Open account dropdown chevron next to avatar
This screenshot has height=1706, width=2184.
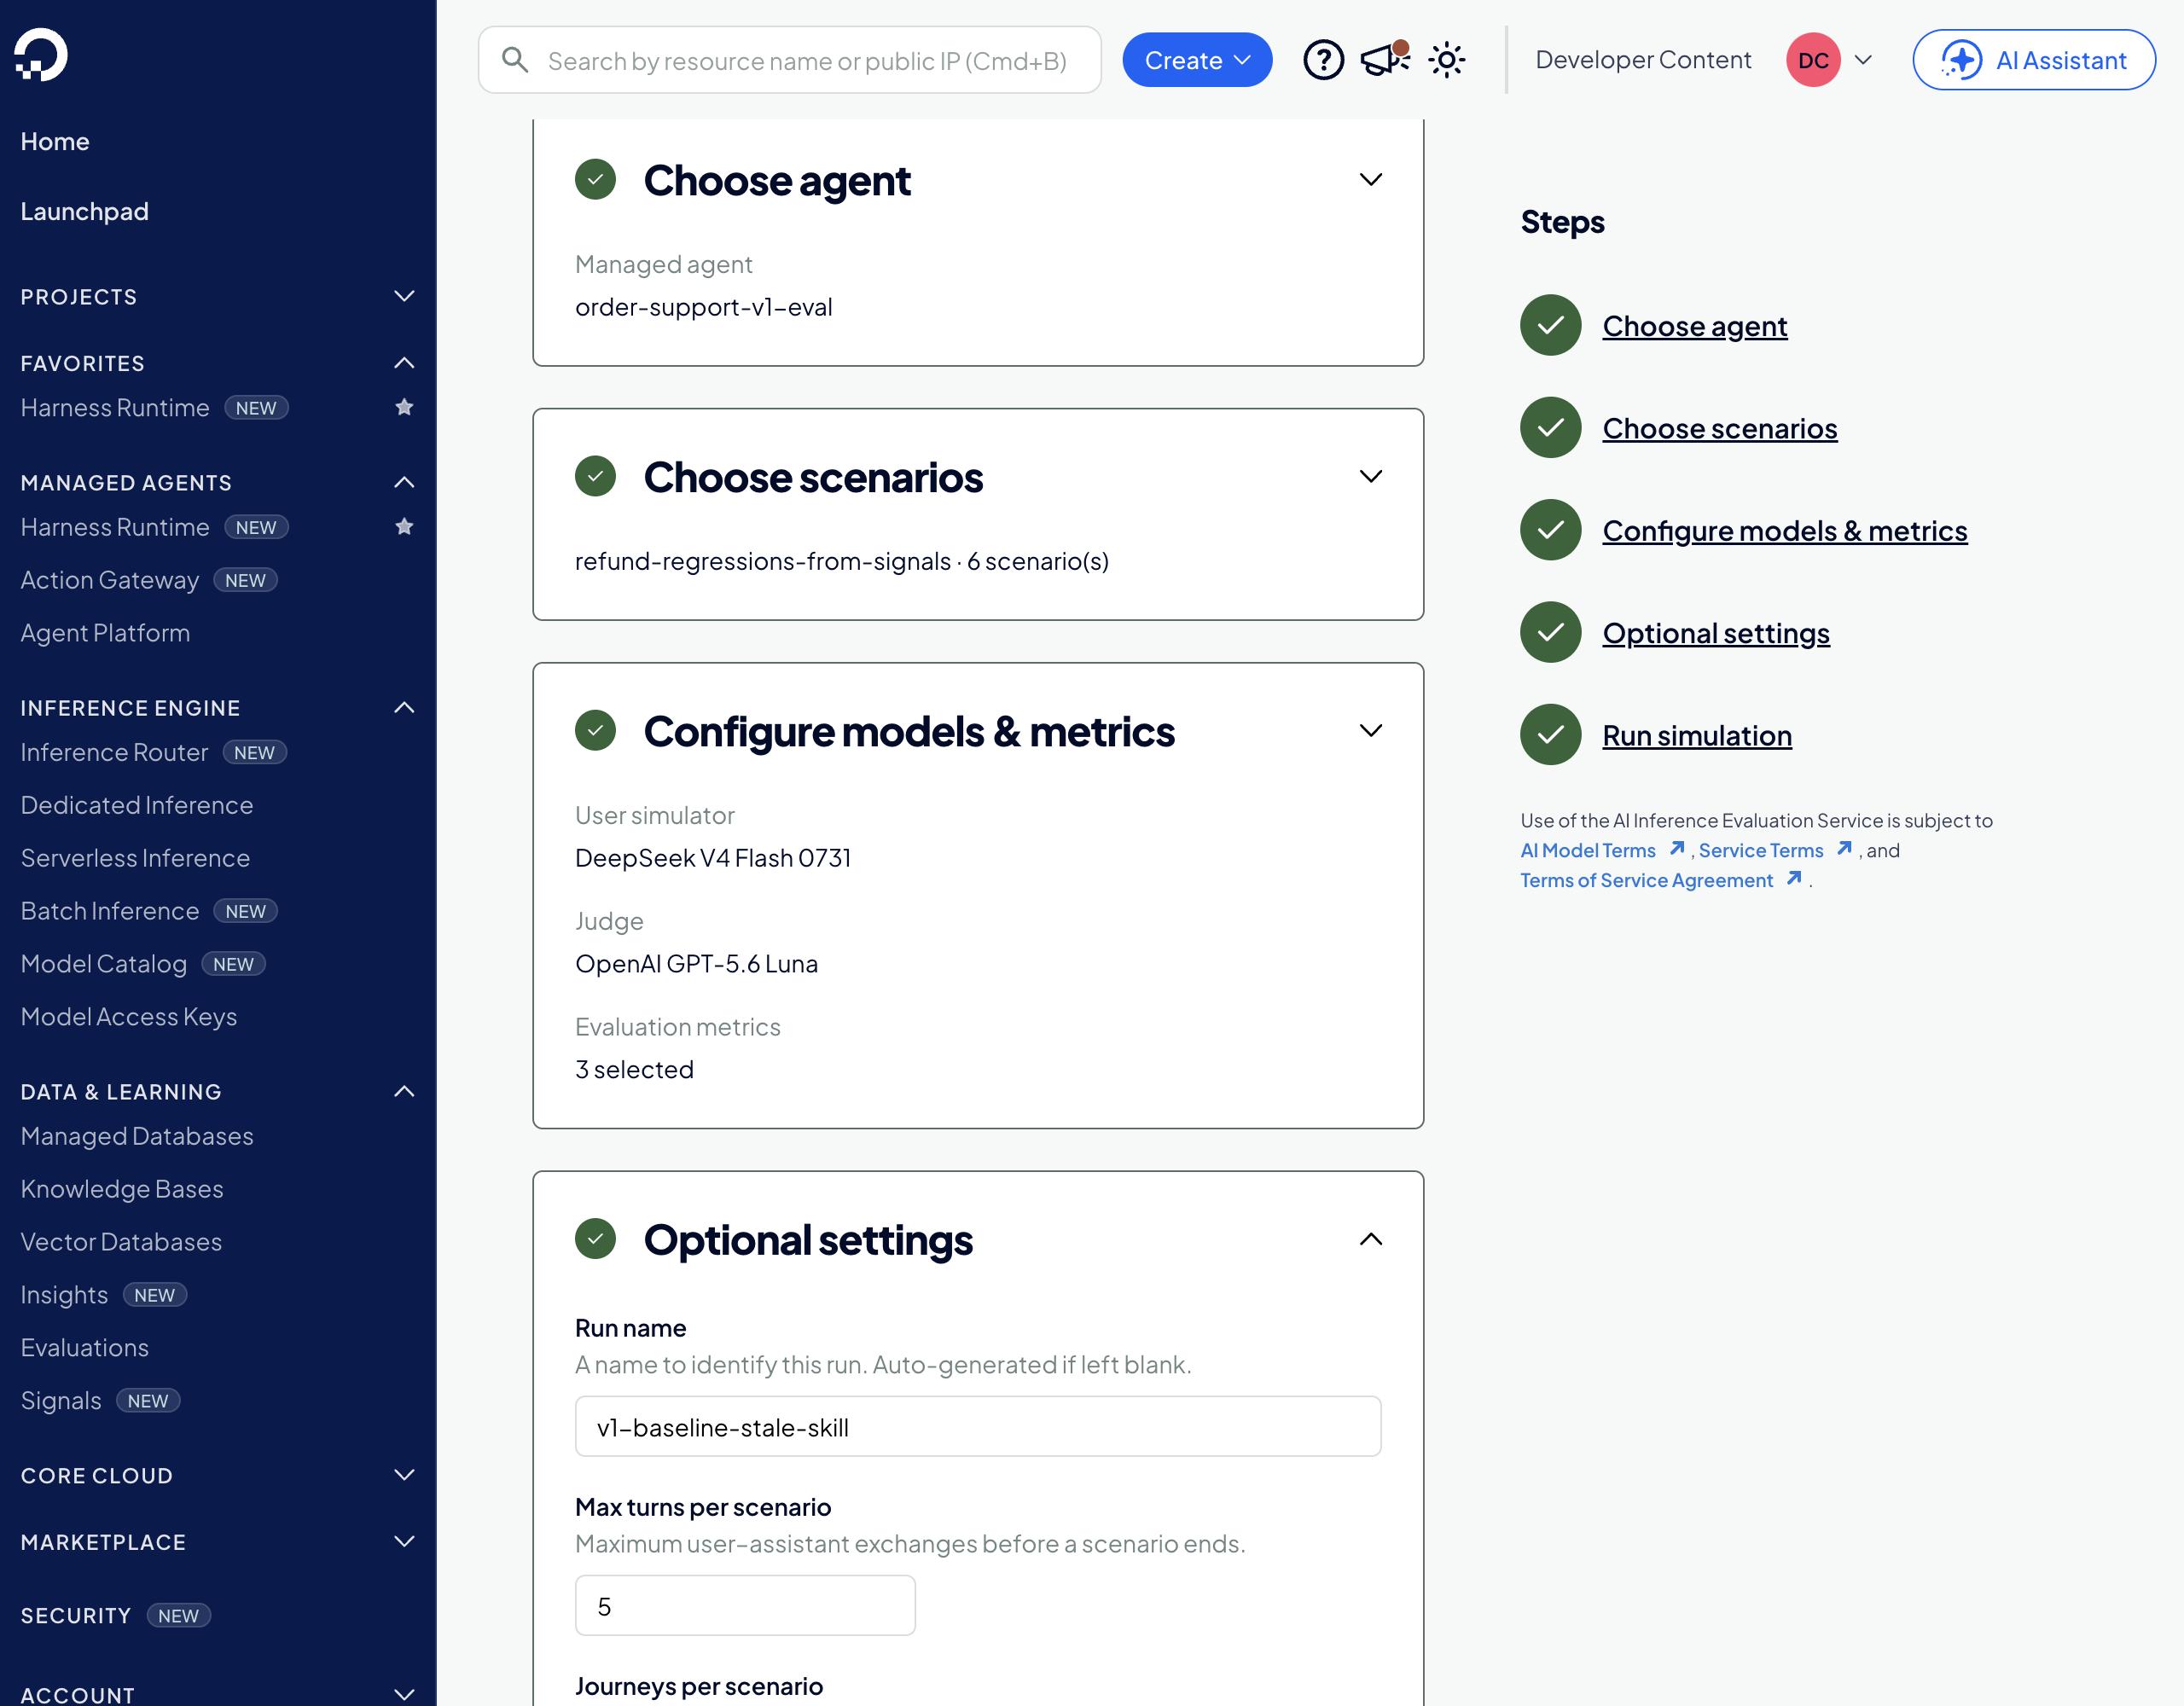click(1863, 60)
